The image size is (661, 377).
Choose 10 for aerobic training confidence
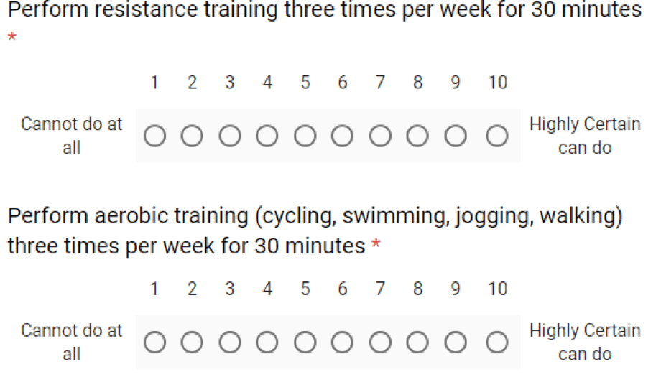coord(497,342)
